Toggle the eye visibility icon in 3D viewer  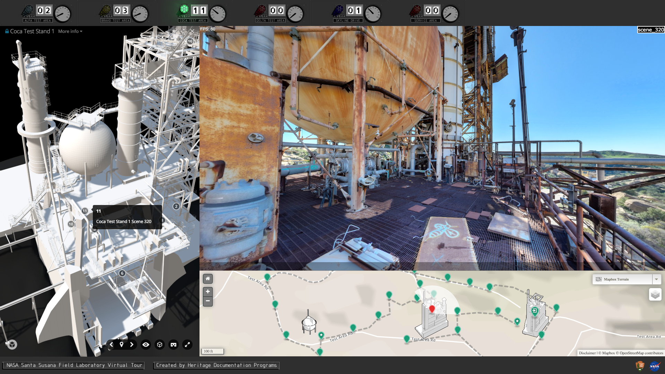(146, 345)
